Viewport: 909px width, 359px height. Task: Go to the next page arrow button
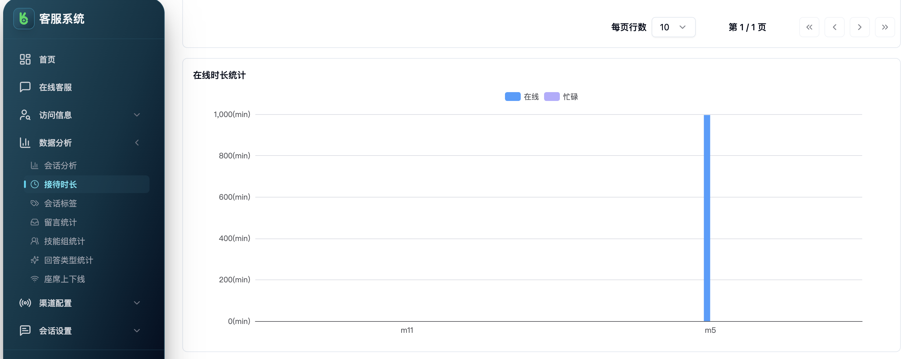click(x=859, y=27)
